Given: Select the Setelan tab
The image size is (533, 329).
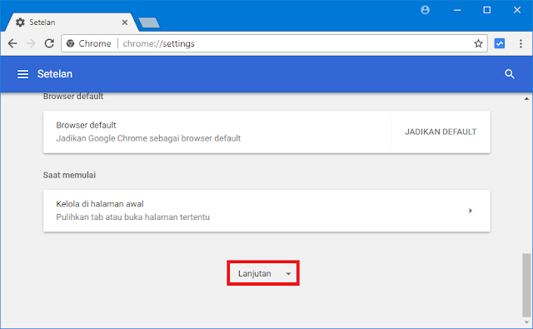Looking at the screenshot, I should pos(71,22).
